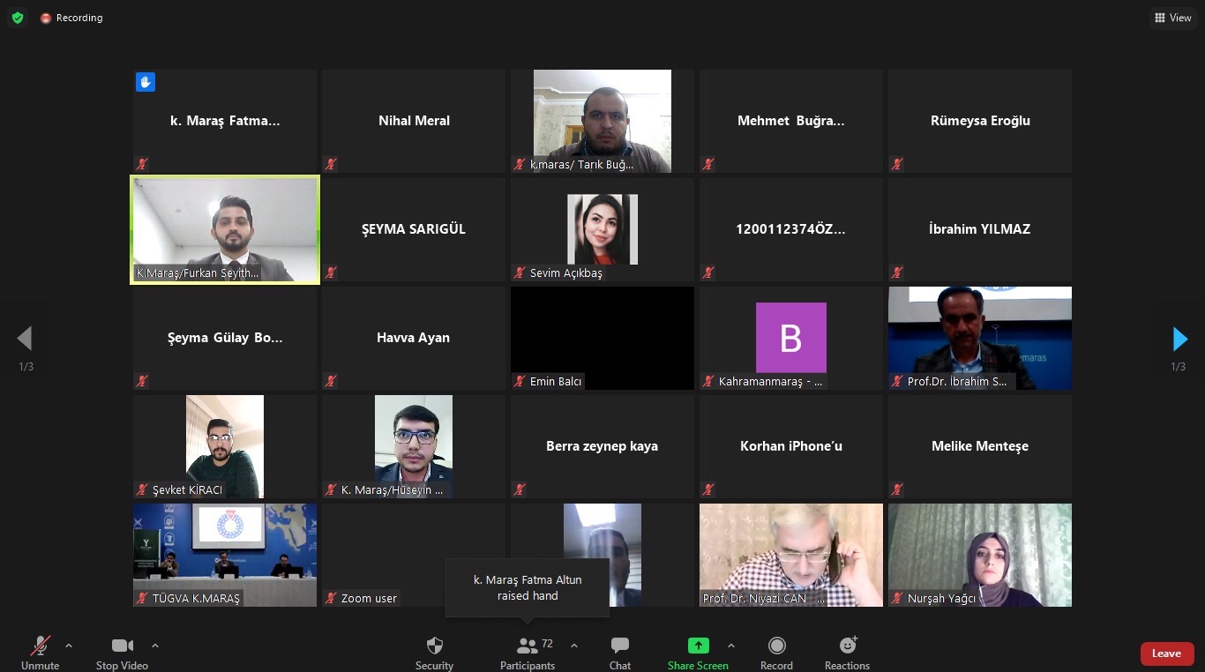This screenshot has width=1205, height=672.
Task: Expand video options arrow beside Stop Video
Action: point(155,646)
